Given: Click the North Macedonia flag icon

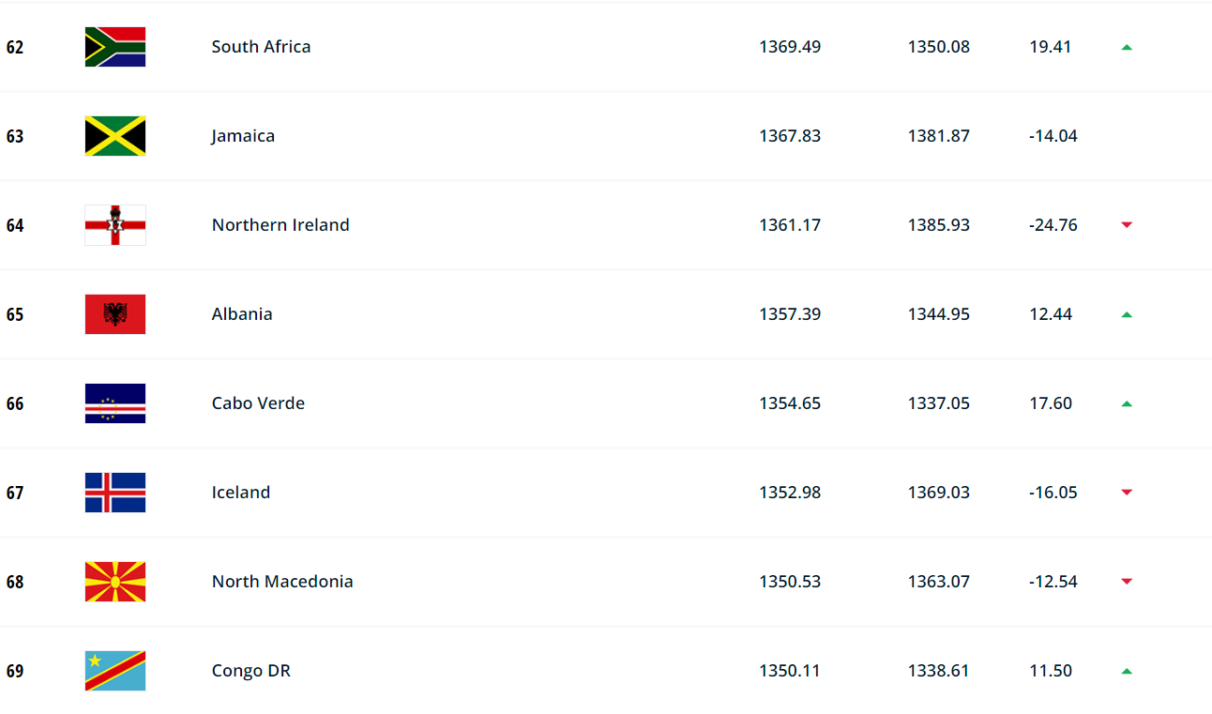Looking at the screenshot, I should pos(115,582).
